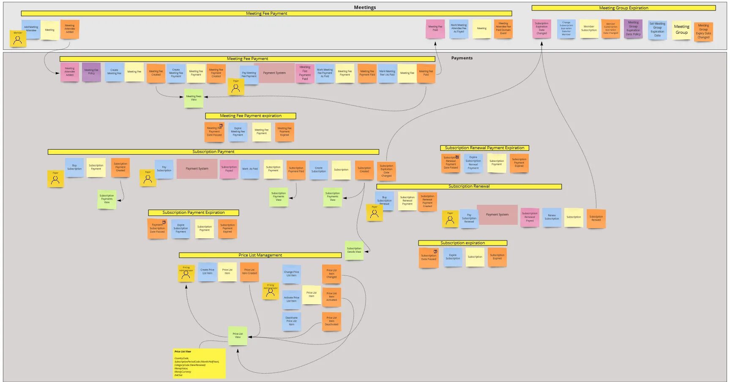
Task: Select the Member actor icon
Action: pos(18,39)
